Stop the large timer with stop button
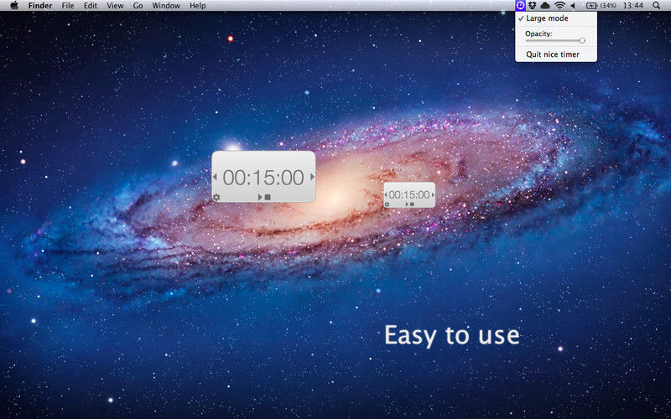 pyautogui.click(x=268, y=197)
